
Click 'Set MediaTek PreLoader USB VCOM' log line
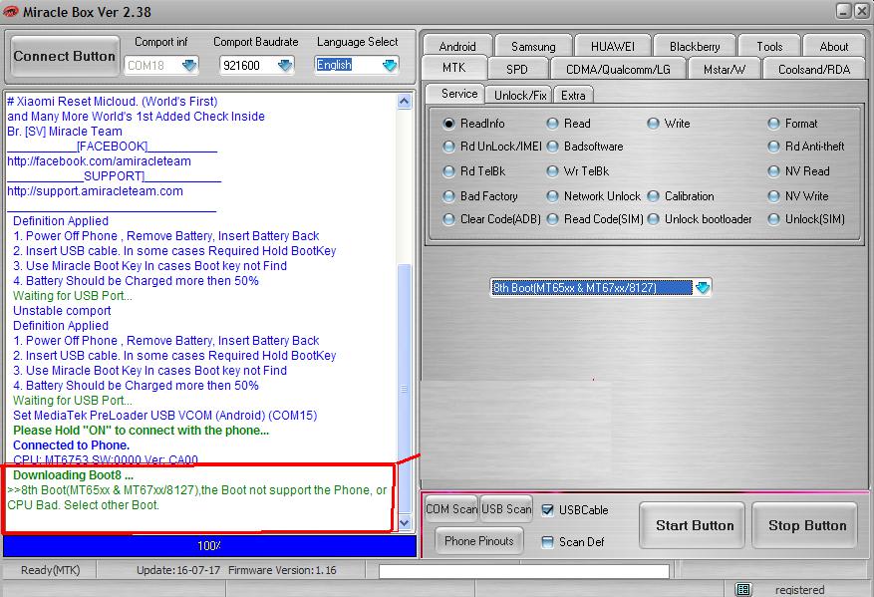point(165,416)
